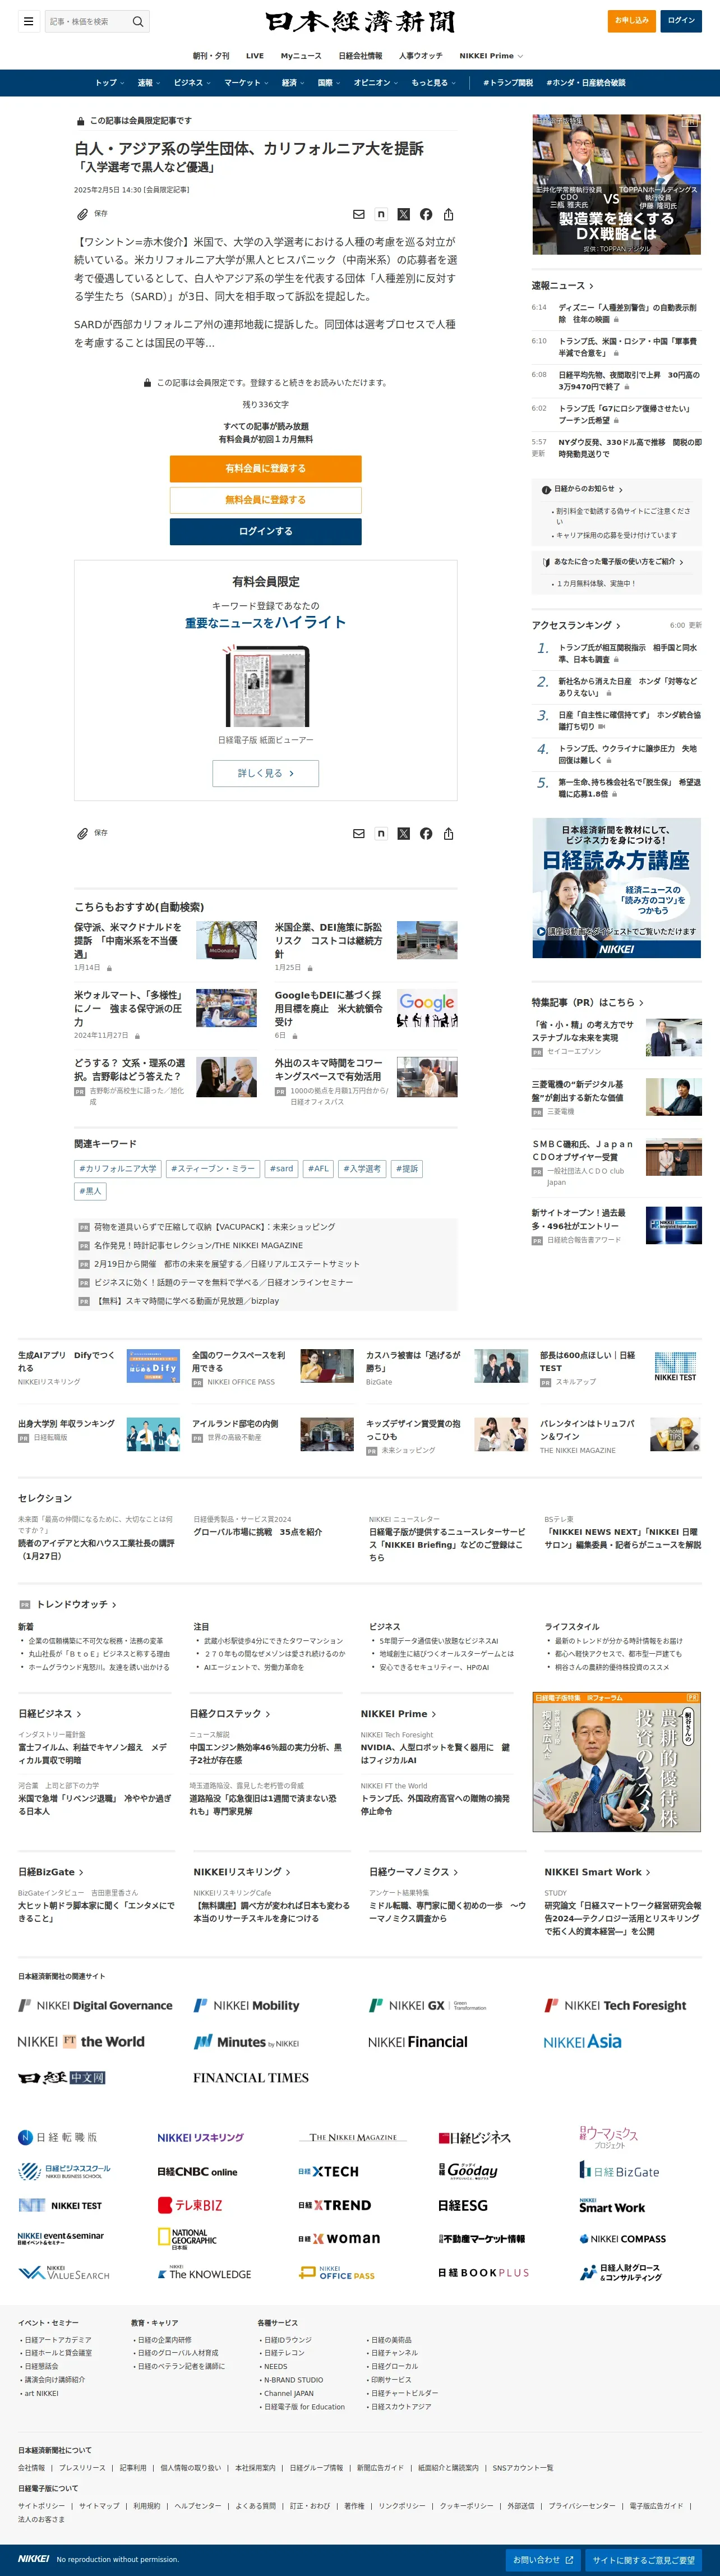The width and height of the screenshot is (720, 2576).
Task: Open the #カリフォルニア大学 keyword tag
Action: tap(118, 1168)
